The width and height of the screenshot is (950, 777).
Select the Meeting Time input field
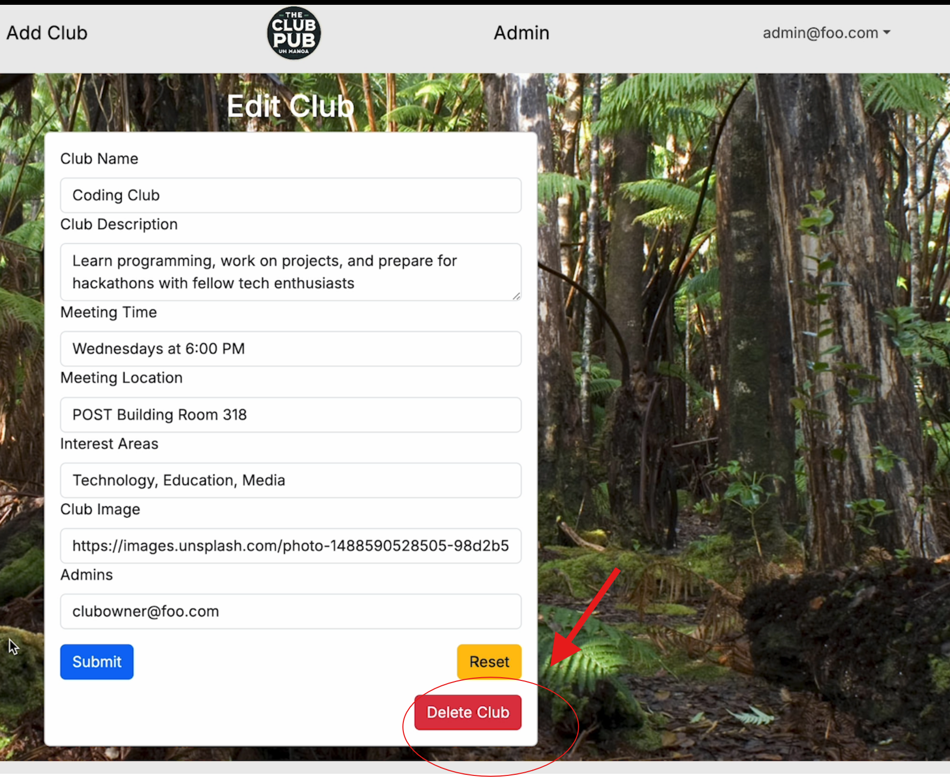pyautogui.click(x=290, y=349)
